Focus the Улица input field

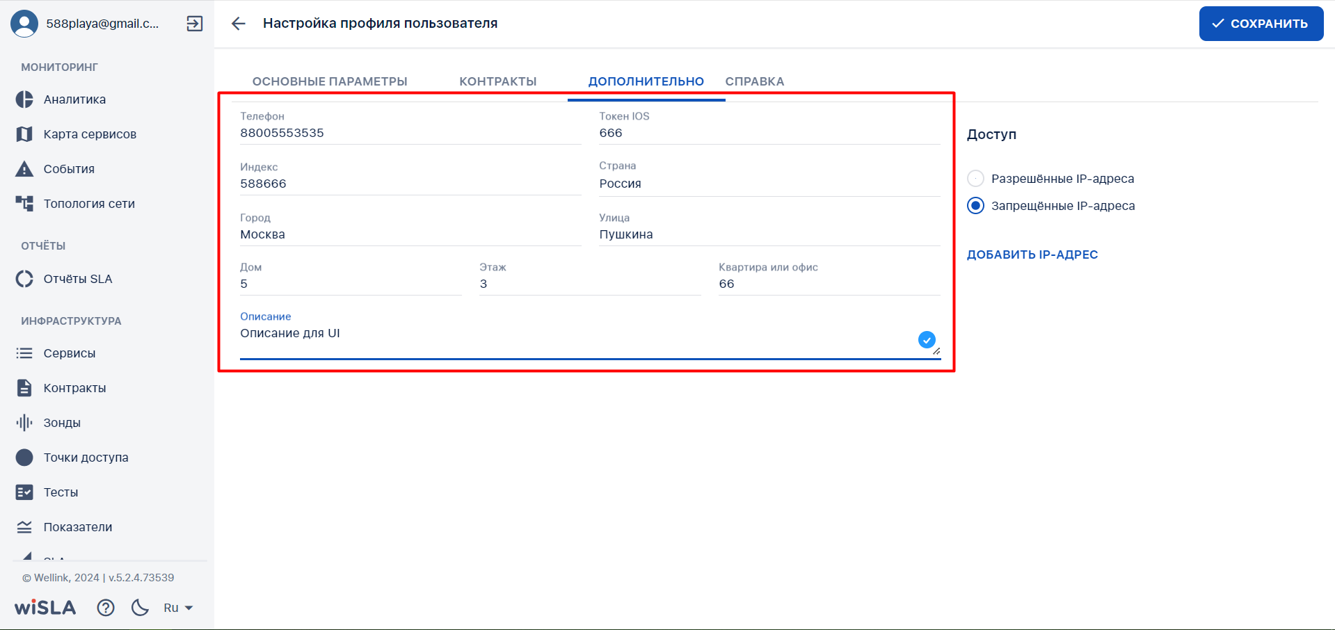(x=769, y=234)
